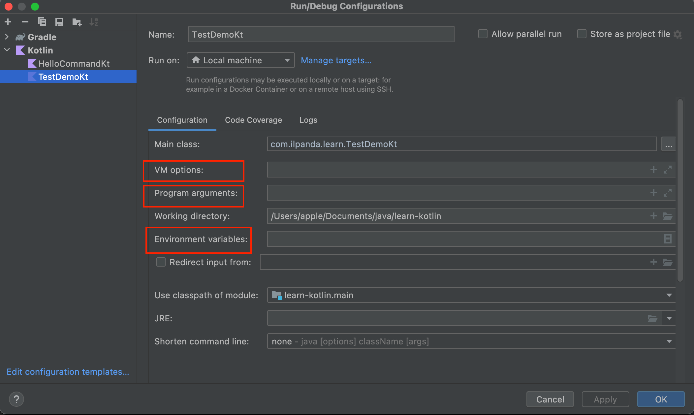Open Shorten command line dropdown
Image resolution: width=694 pixels, height=415 pixels.
[x=471, y=341]
